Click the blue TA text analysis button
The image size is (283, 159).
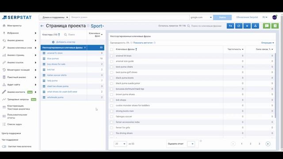tap(230, 26)
